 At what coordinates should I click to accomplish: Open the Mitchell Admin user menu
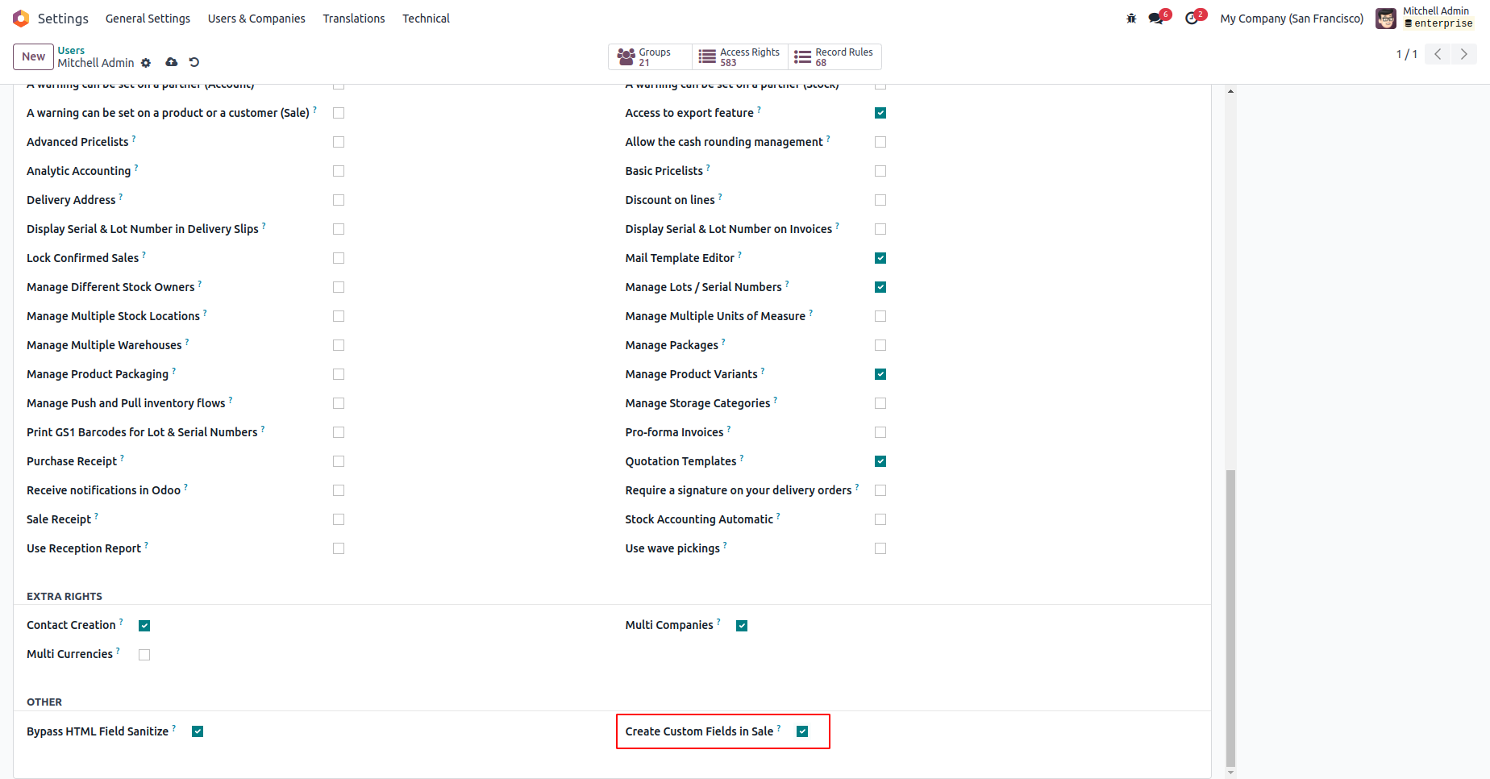coord(1425,18)
